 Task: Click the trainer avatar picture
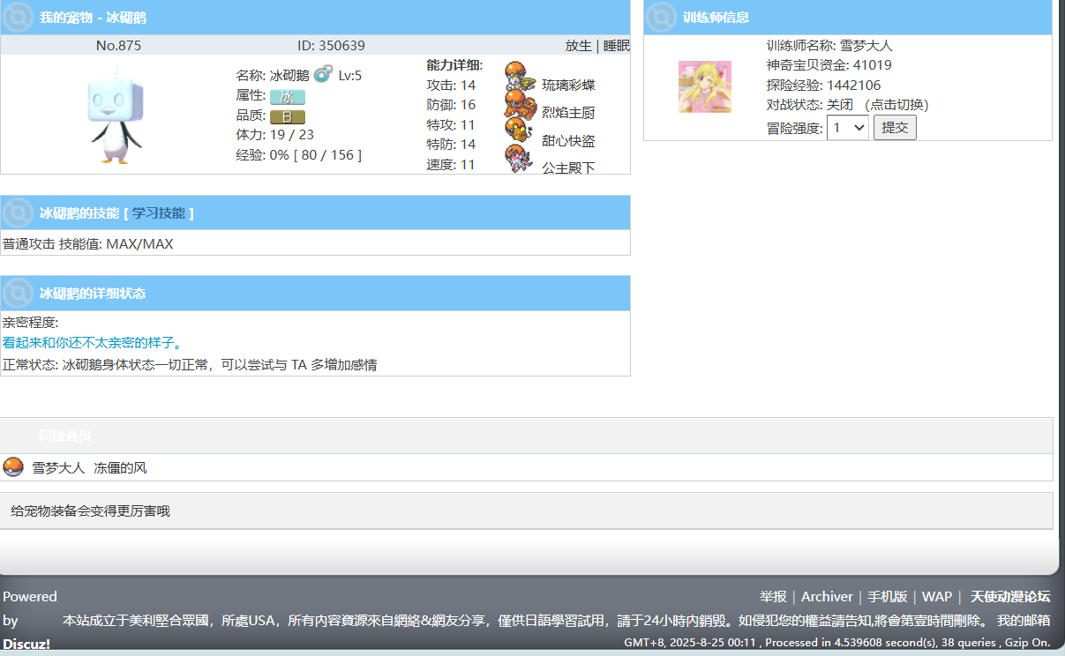coord(705,86)
